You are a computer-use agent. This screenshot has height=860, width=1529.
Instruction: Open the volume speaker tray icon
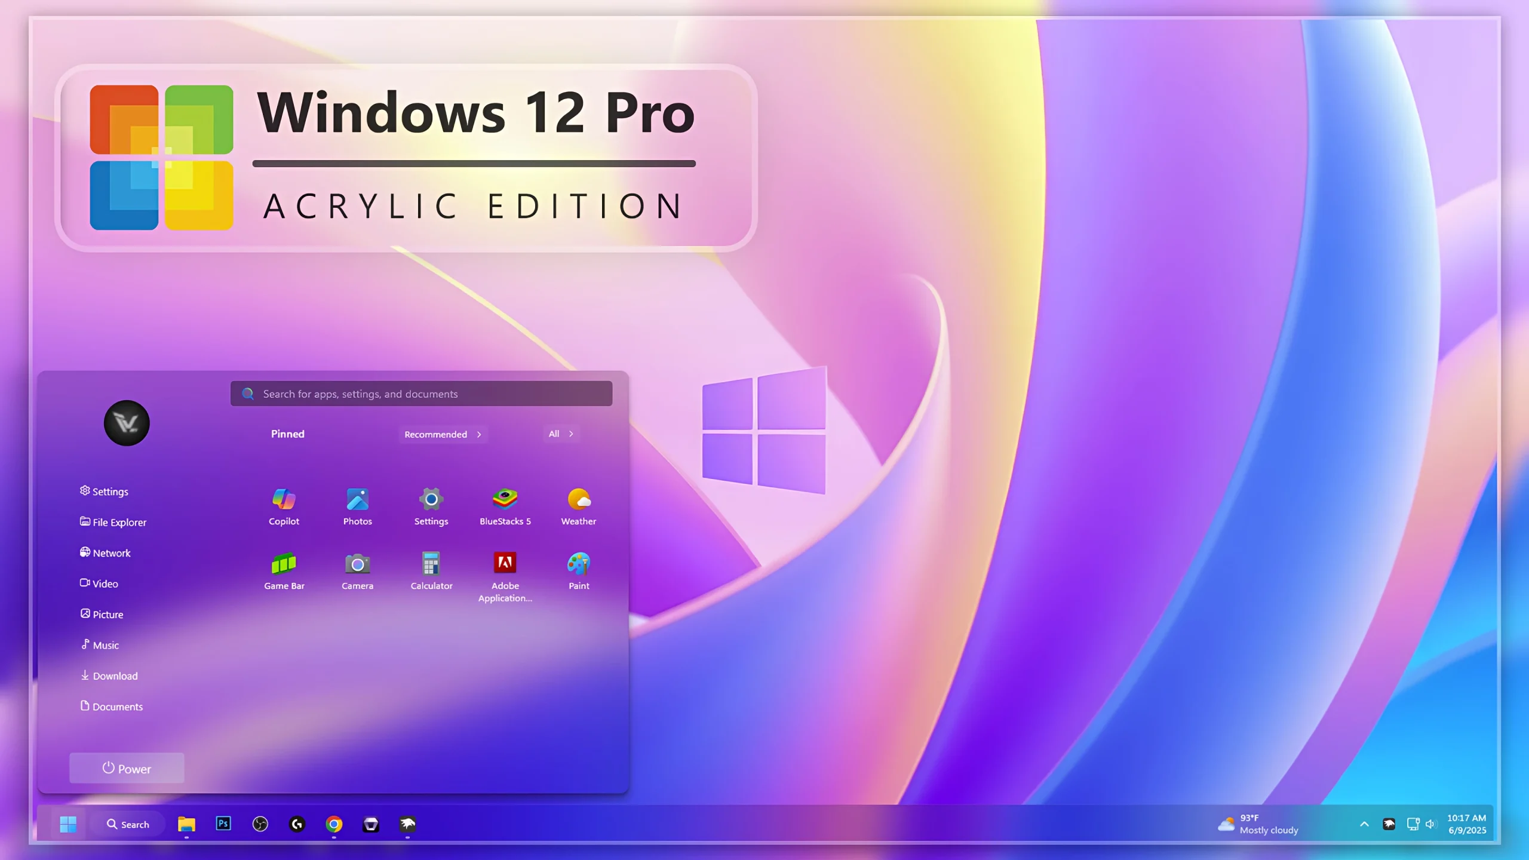click(1430, 824)
